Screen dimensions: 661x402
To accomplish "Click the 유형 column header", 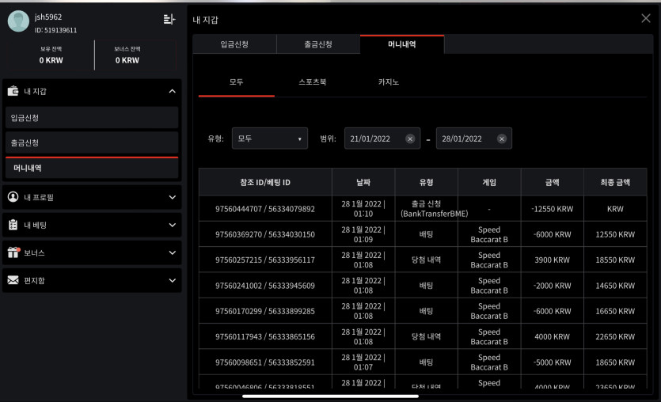I will [426, 182].
